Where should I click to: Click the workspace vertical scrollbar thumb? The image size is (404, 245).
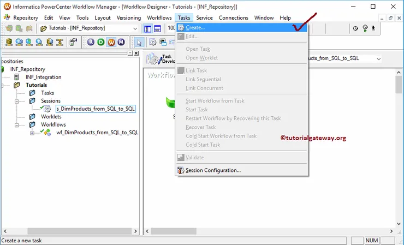pos(399,85)
